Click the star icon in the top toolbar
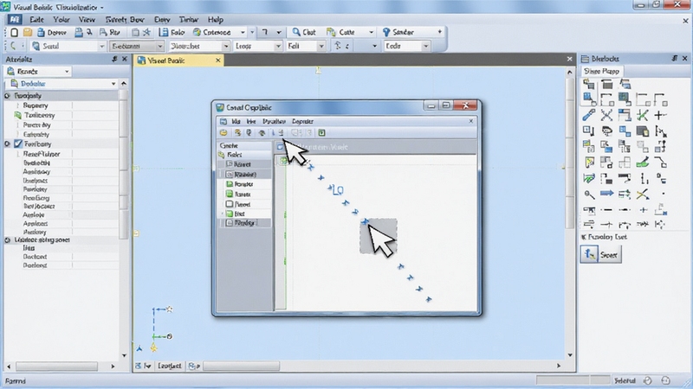Image resolution: width=693 pixels, height=389 pixels. coord(146,32)
